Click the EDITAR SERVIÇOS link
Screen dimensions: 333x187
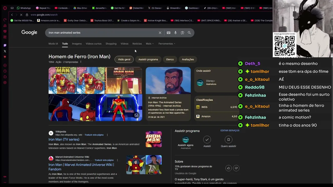[230, 130]
